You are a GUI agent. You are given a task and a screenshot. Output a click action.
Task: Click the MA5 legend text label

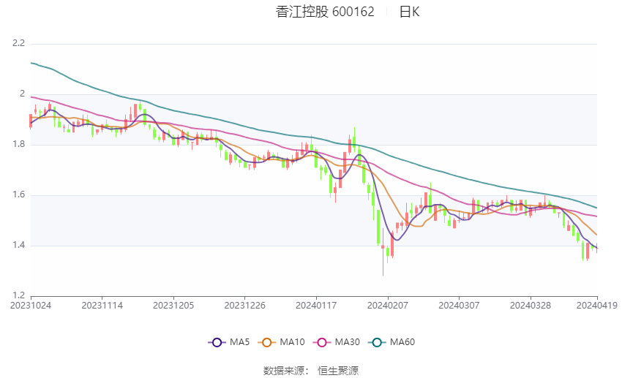pos(239,341)
